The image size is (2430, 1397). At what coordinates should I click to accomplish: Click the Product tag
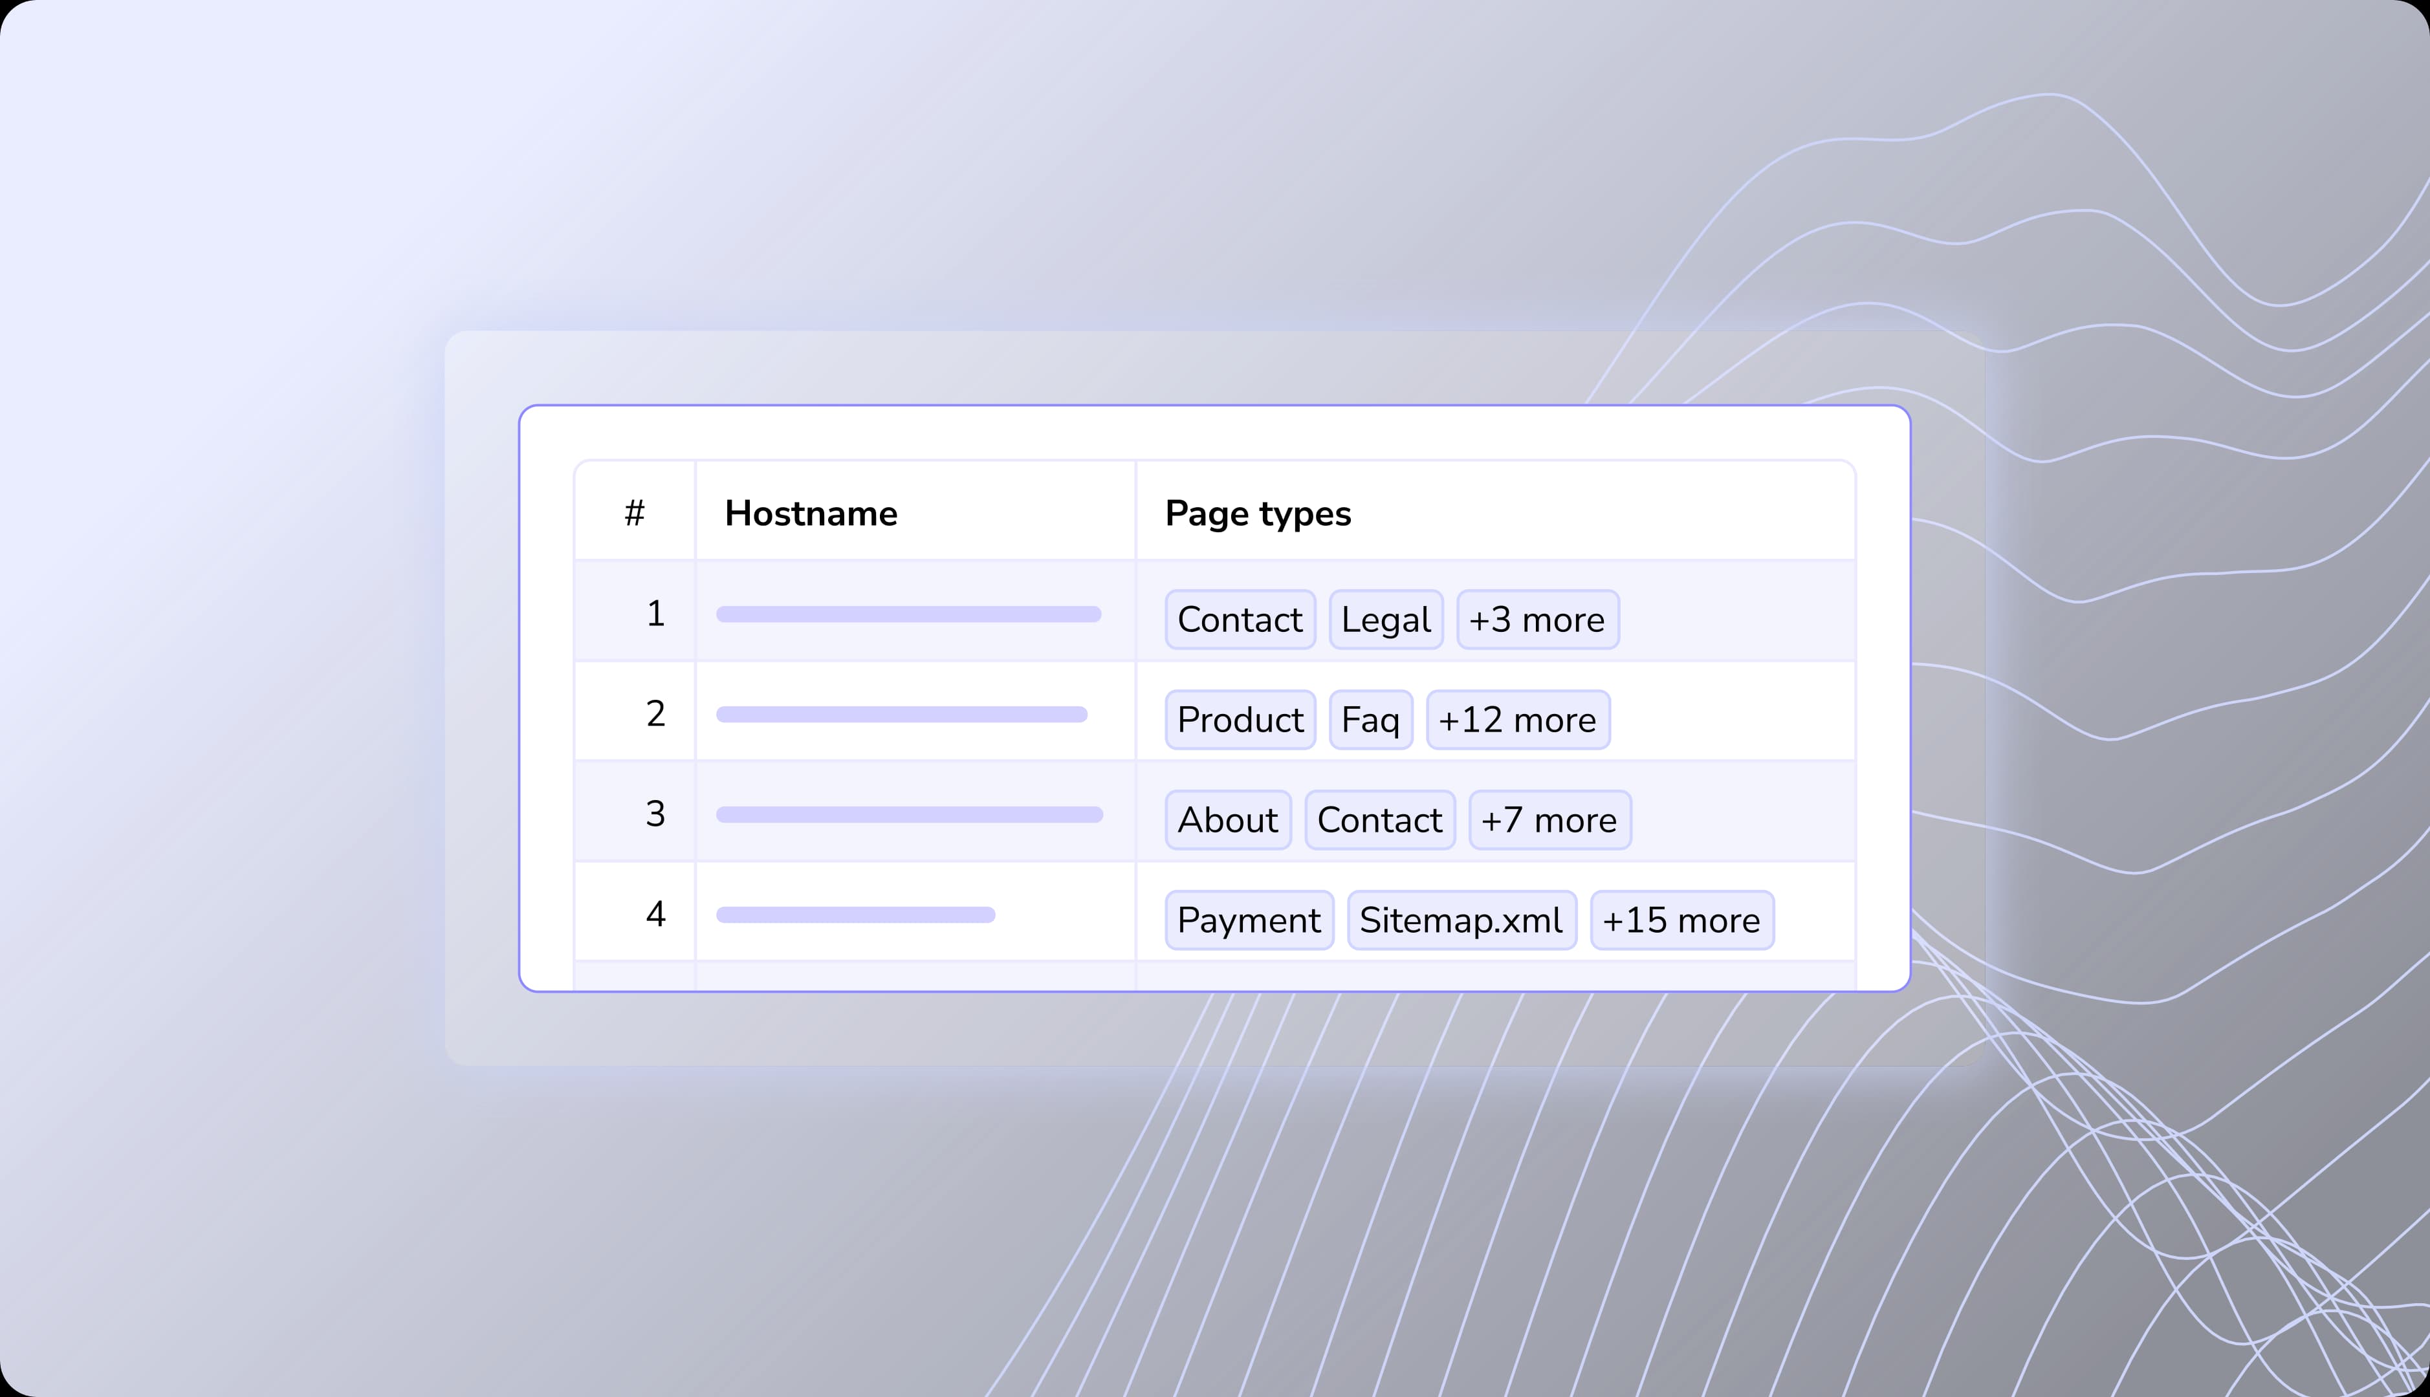coord(1240,720)
